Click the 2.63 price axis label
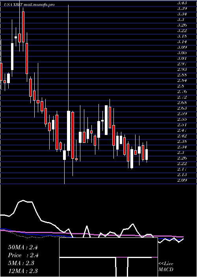 point(182,108)
